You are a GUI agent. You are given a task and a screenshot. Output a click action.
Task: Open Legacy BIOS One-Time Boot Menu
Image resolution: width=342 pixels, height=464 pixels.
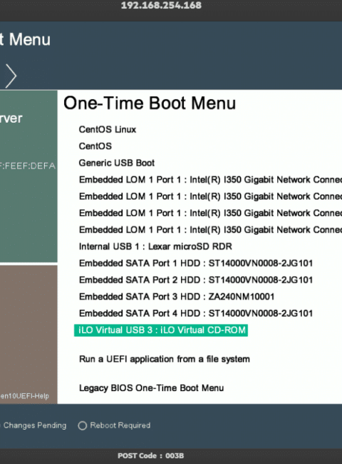tap(151, 388)
